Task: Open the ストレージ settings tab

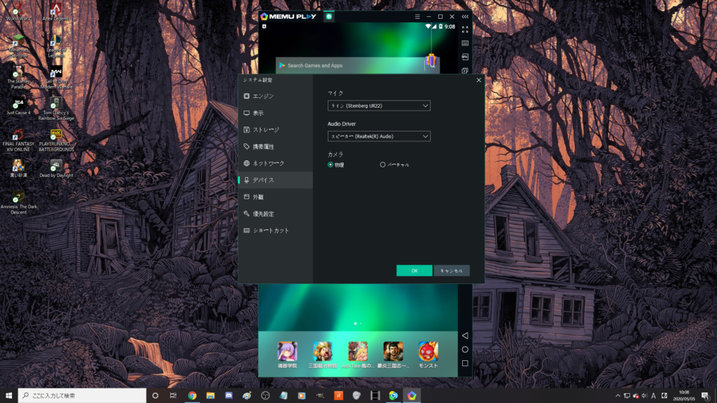Action: pos(275,129)
